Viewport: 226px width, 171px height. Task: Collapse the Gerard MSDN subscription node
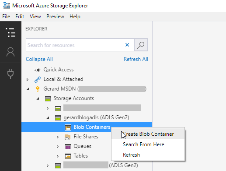28,89
